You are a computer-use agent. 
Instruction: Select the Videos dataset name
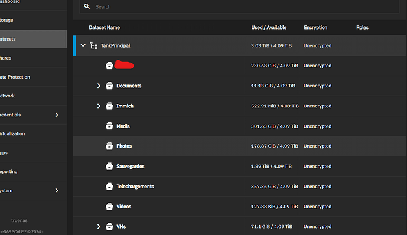coord(124,207)
